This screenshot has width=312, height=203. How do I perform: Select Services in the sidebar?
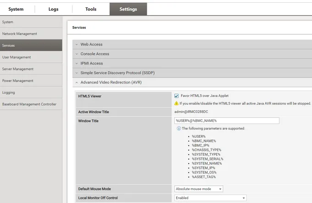coord(31,45)
